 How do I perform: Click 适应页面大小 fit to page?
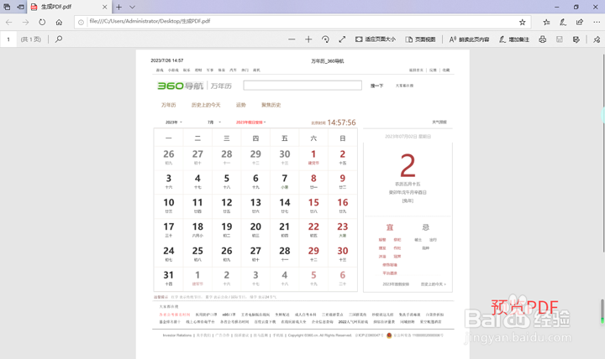point(376,39)
